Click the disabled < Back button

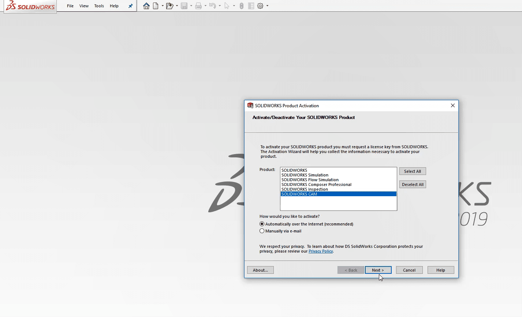coord(351,270)
